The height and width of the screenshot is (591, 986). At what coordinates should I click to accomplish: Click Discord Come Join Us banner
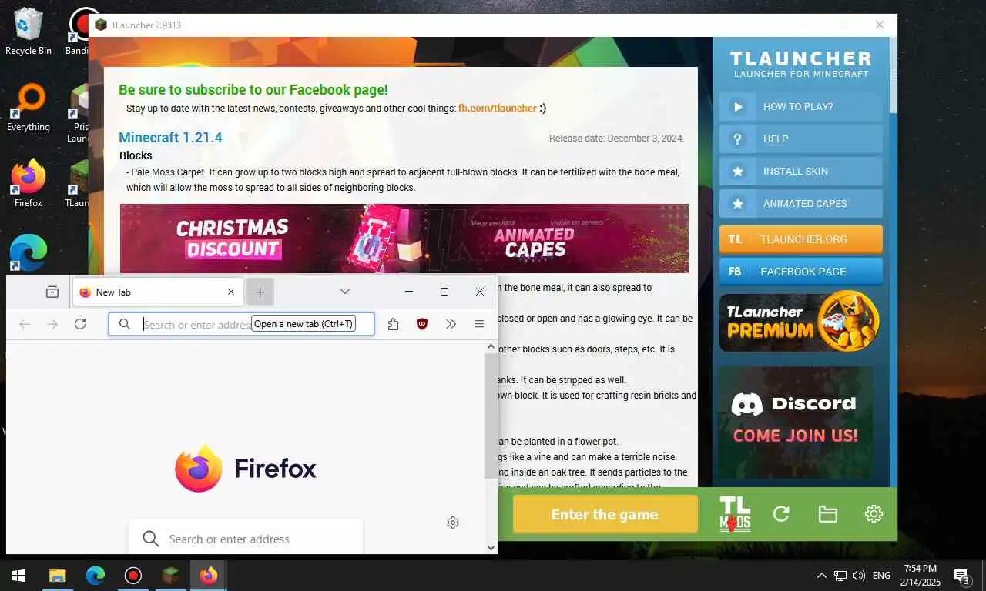[797, 422]
